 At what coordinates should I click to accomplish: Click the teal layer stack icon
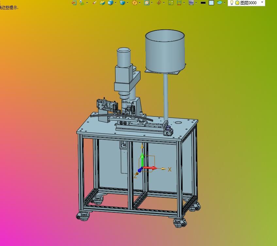click(x=220, y=3)
